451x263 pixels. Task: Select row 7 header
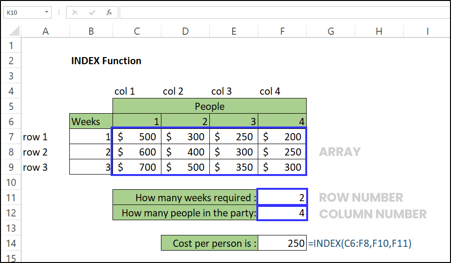[x=11, y=136]
